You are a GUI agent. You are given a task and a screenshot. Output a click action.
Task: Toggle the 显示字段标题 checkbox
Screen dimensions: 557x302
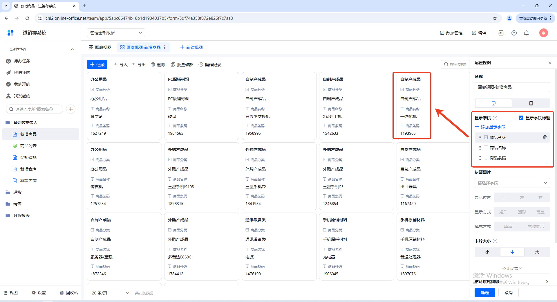(x=521, y=118)
